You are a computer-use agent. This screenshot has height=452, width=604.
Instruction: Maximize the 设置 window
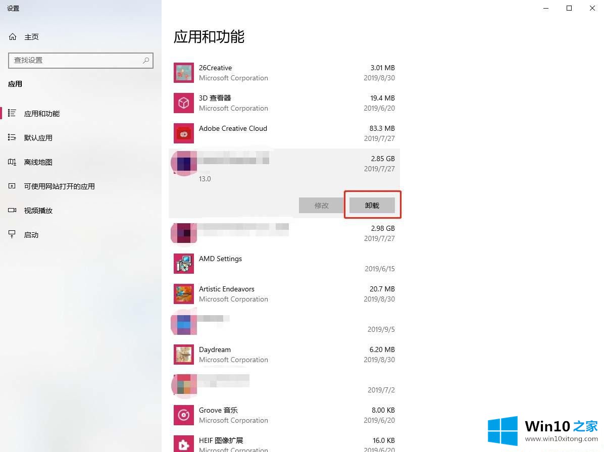pos(569,8)
